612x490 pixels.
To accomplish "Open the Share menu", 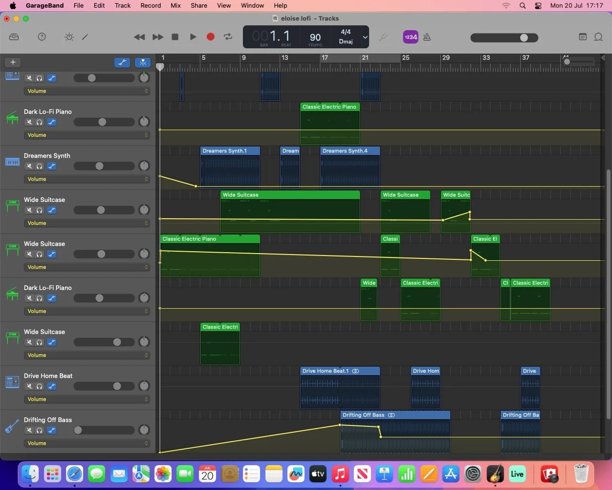I will tap(199, 6).
